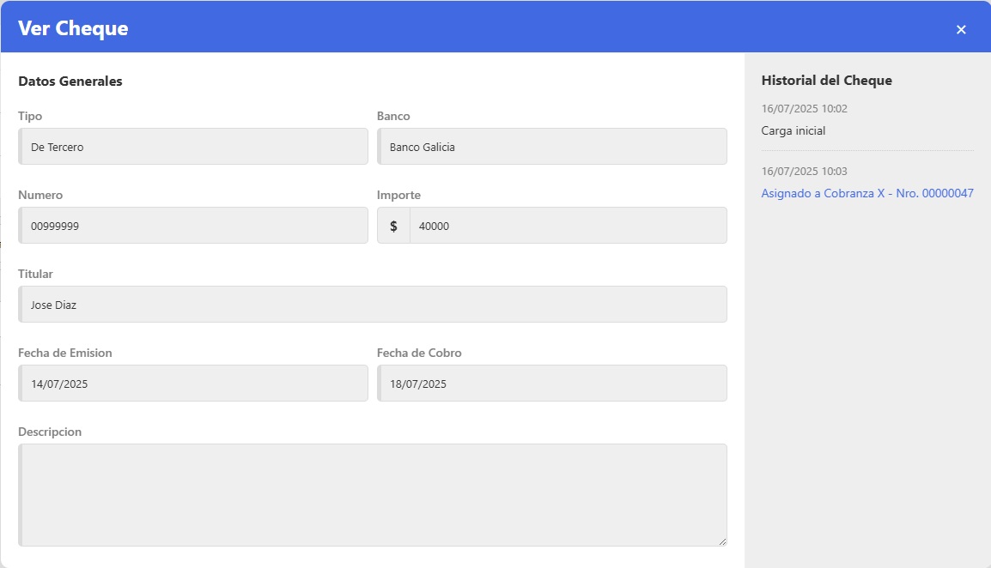Click the Descripcion textarea resize handle

pyautogui.click(x=721, y=541)
